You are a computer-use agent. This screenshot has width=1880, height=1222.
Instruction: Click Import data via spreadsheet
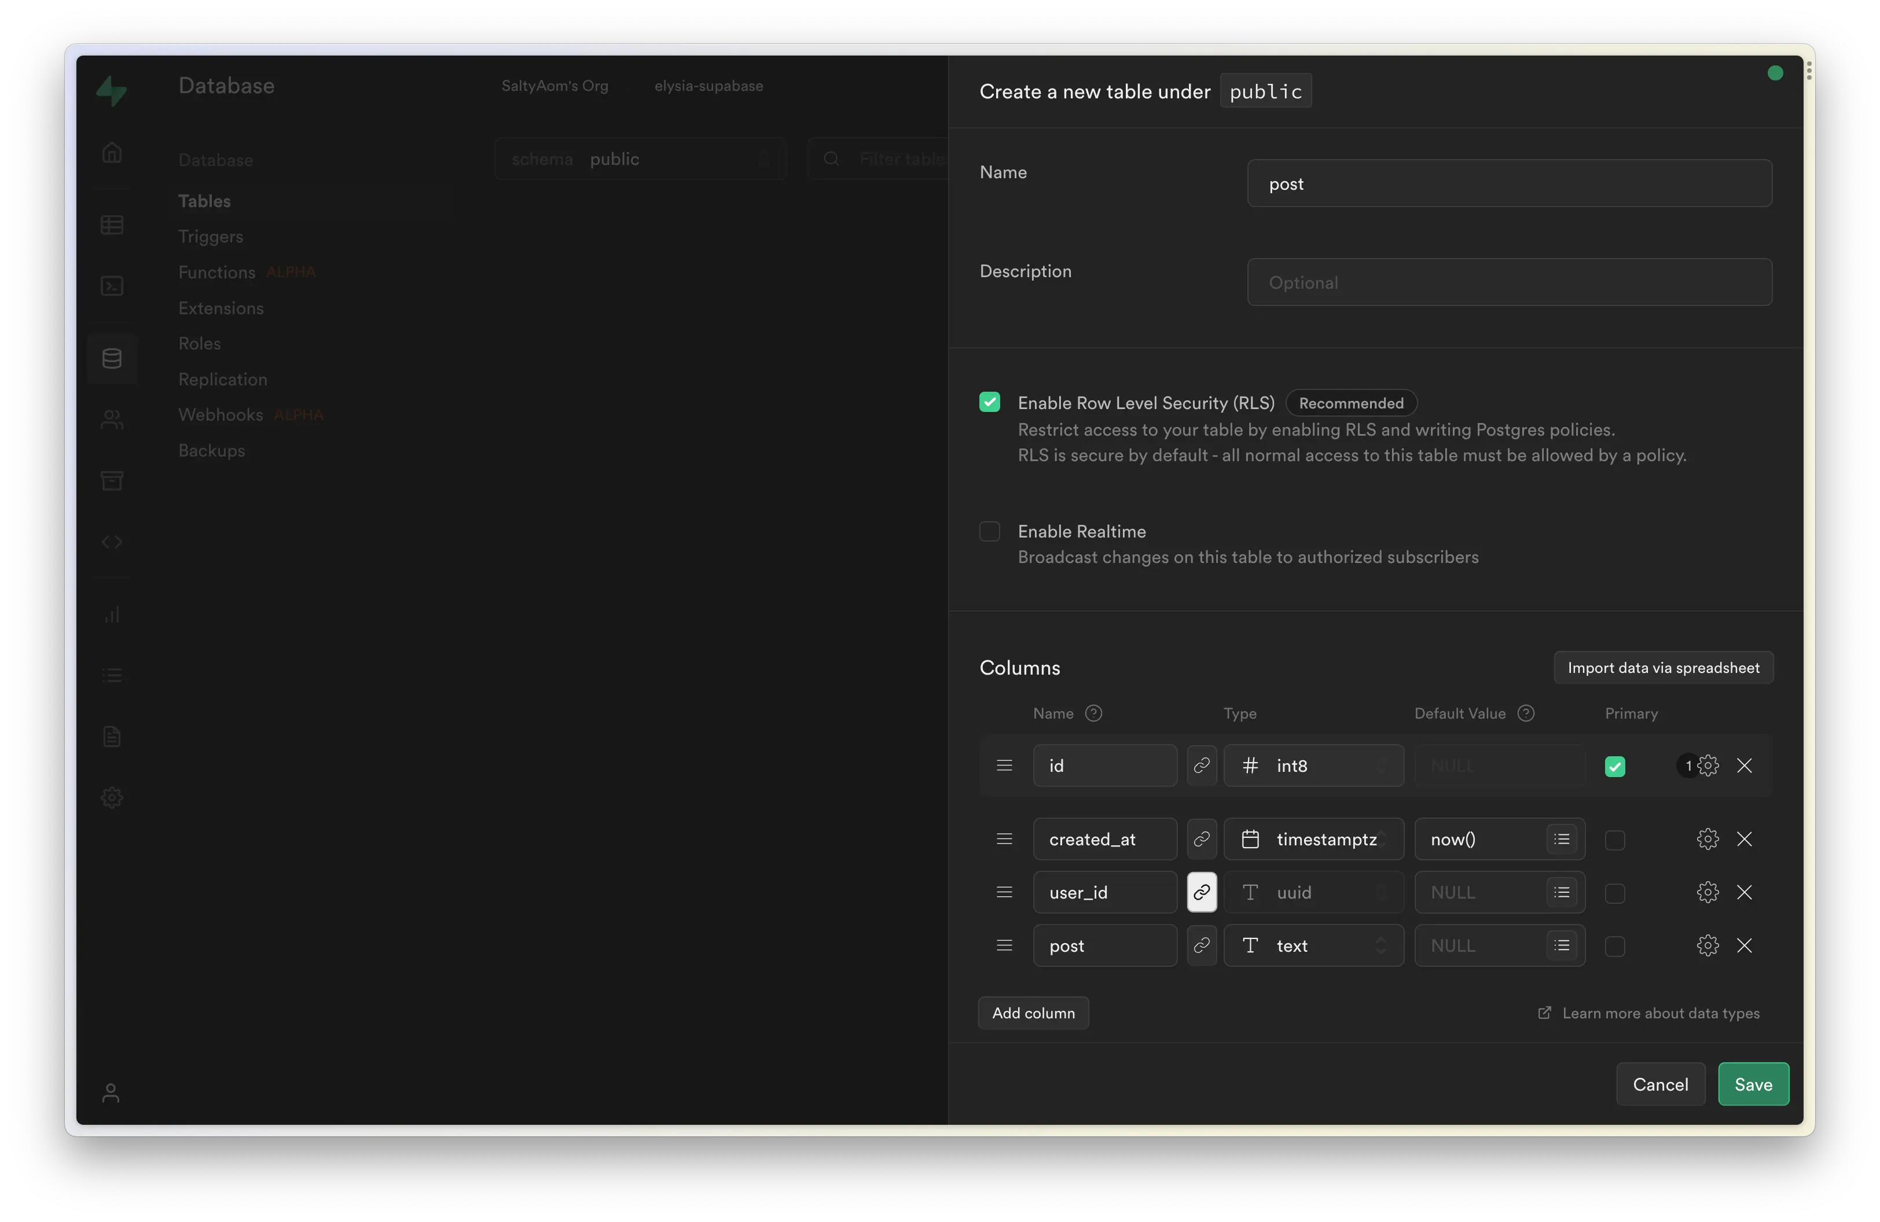[1663, 667]
